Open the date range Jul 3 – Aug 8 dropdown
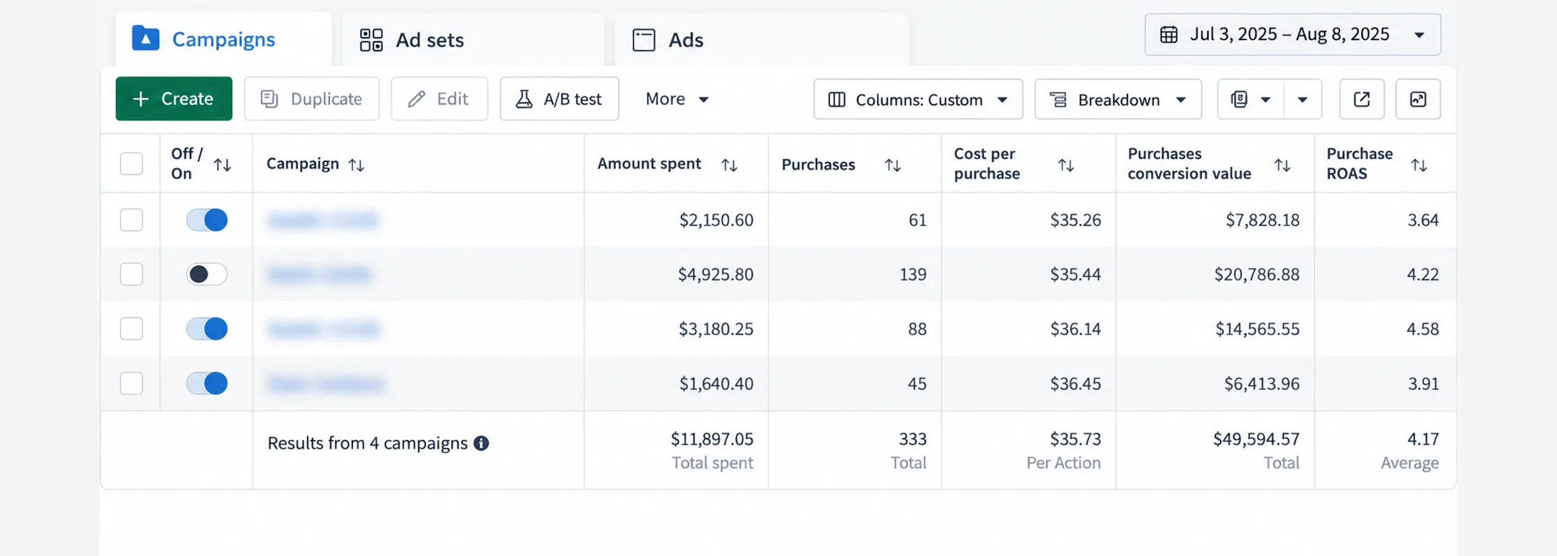Screen dimensions: 1557x556 click(x=1293, y=34)
